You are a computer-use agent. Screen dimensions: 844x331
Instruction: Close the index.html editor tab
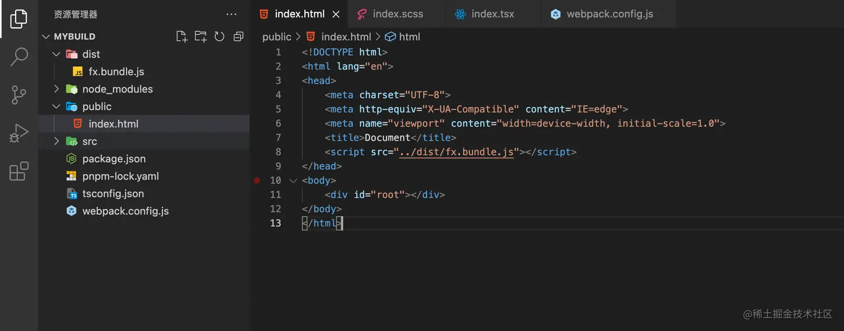point(336,14)
